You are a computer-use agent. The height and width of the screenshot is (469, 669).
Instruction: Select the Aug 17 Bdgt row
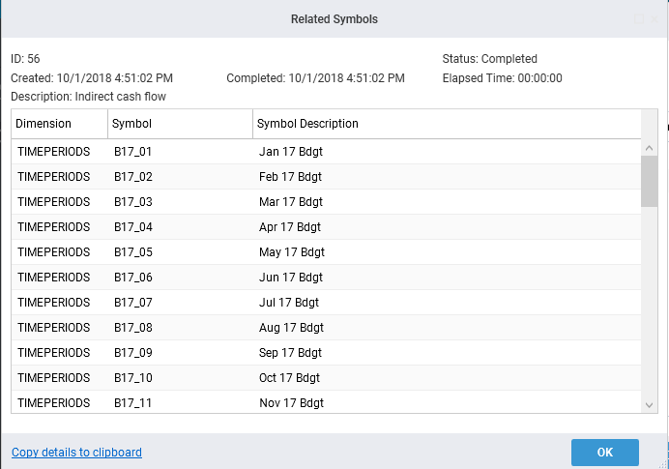click(292, 328)
